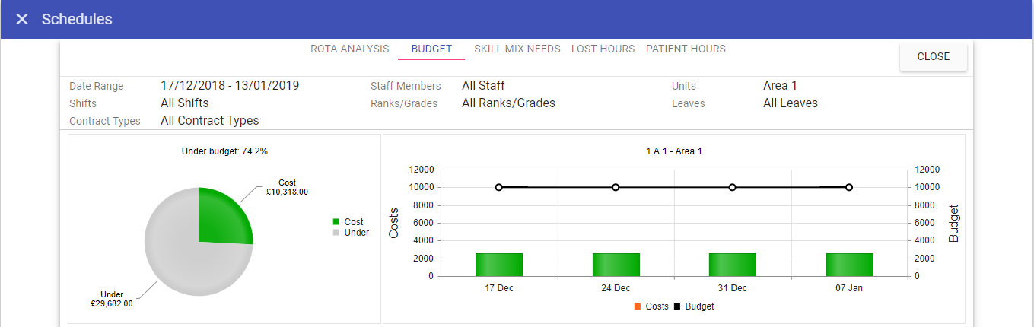Click the 24 Dec cost bar

(x=616, y=265)
